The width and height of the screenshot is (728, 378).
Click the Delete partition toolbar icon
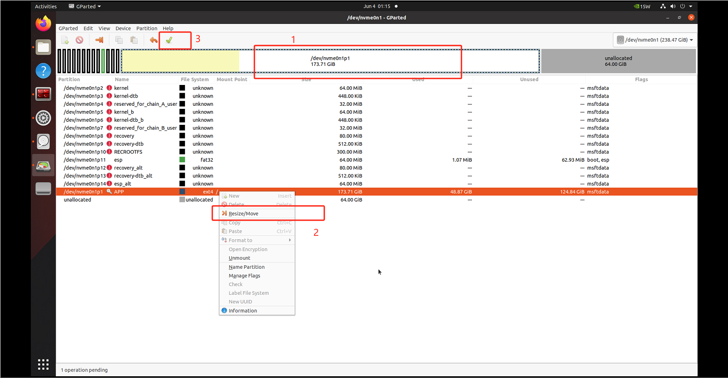[79, 40]
